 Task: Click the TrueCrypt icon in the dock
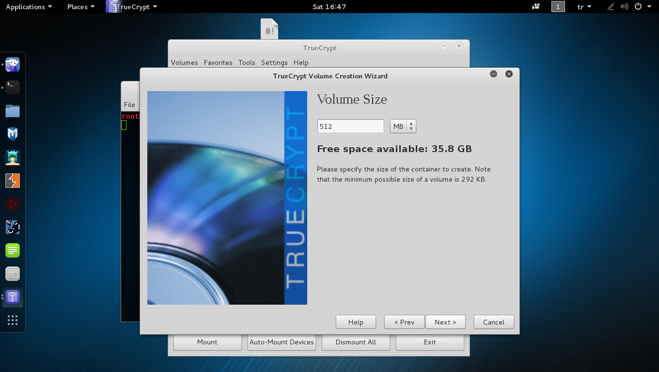[13, 297]
